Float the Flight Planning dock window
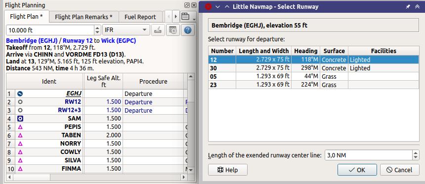Screen dimensions: 425x184 click(187, 5)
